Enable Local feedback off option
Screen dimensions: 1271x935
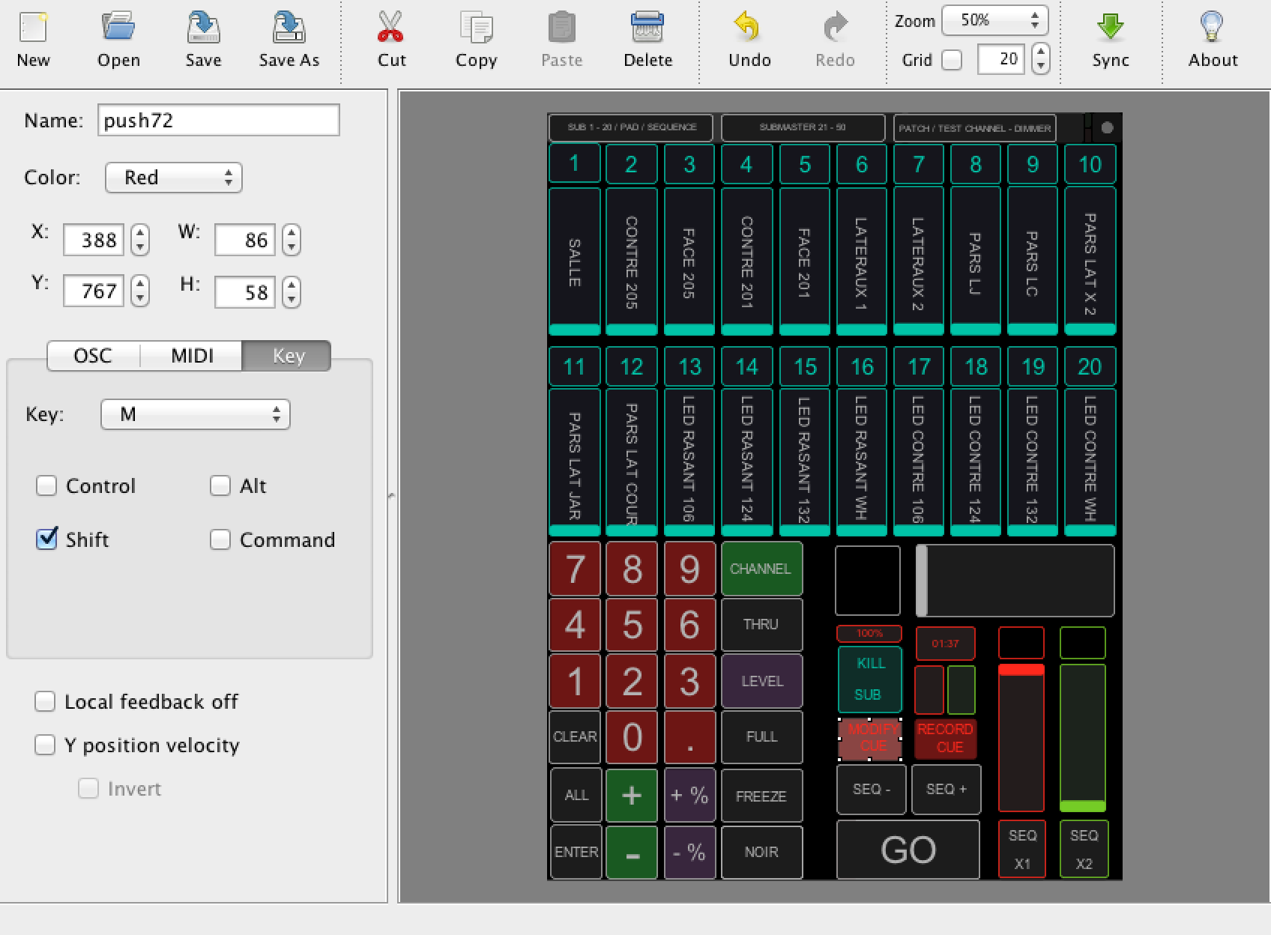(45, 701)
